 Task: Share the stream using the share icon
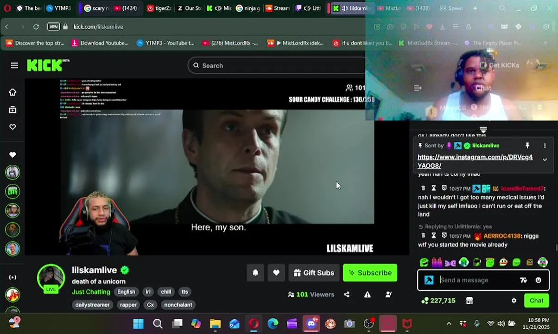(347, 295)
